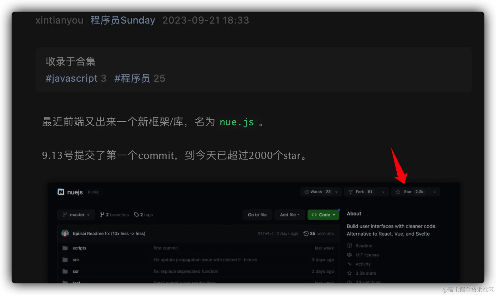496x295 pixels.
Task: Click the nue.js inline code text
Action: pyautogui.click(x=237, y=122)
